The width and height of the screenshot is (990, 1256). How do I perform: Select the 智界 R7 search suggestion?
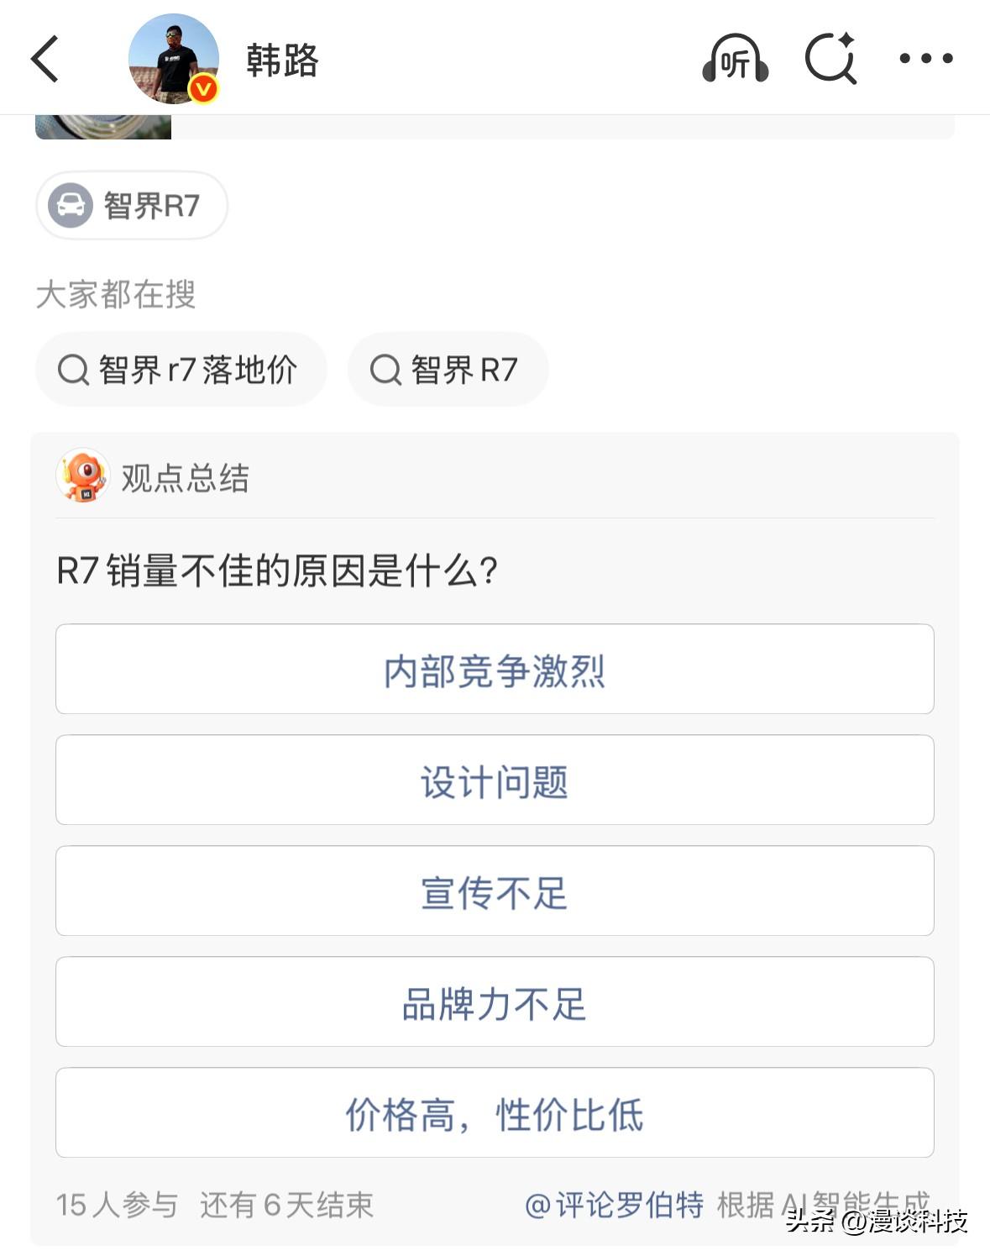click(464, 370)
